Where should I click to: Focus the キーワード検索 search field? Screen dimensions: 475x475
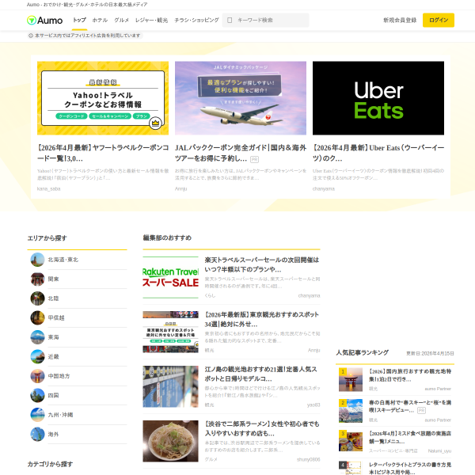[x=266, y=20]
